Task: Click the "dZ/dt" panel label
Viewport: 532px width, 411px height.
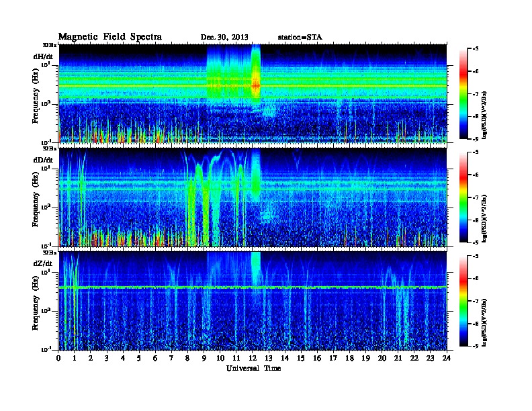Action: tap(43, 263)
